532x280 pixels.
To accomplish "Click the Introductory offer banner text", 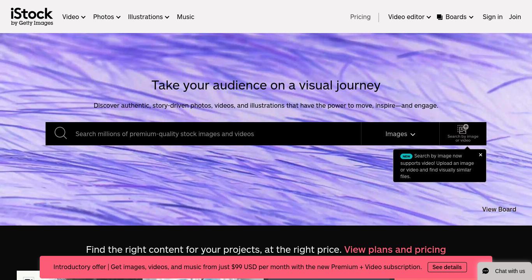I will click(238, 267).
